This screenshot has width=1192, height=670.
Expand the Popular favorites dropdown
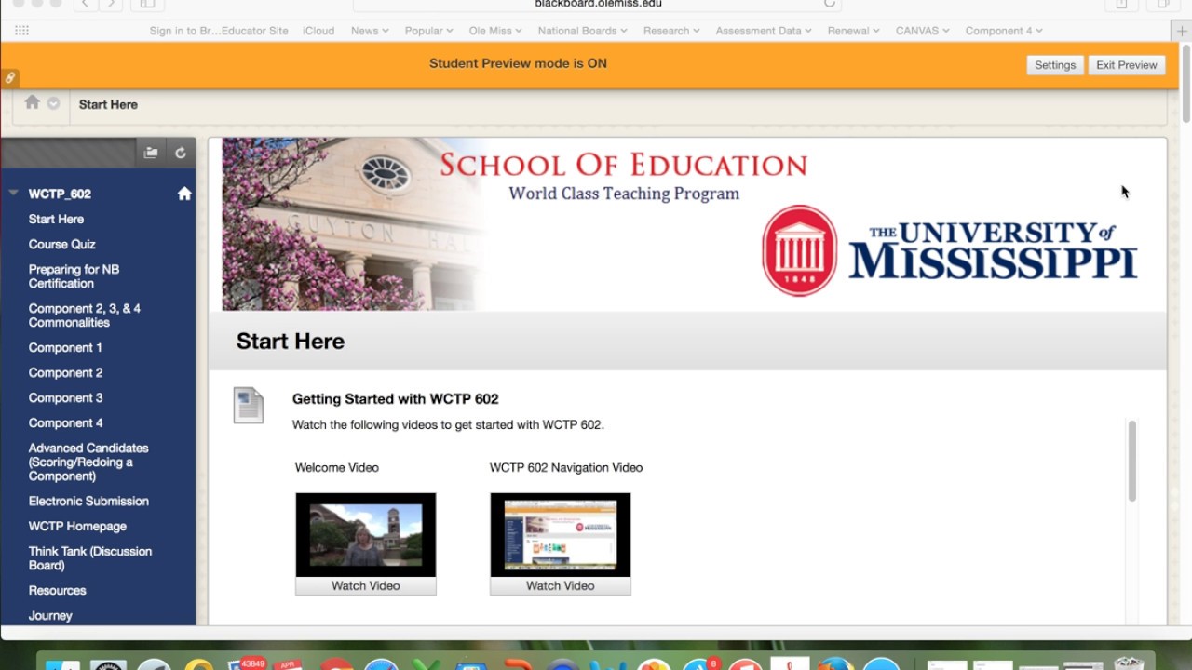click(429, 31)
